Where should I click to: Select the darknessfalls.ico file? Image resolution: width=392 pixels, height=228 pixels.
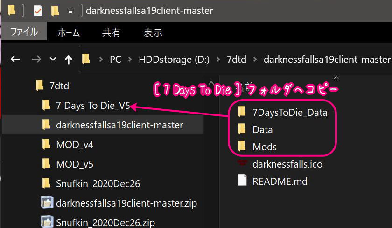click(x=280, y=164)
